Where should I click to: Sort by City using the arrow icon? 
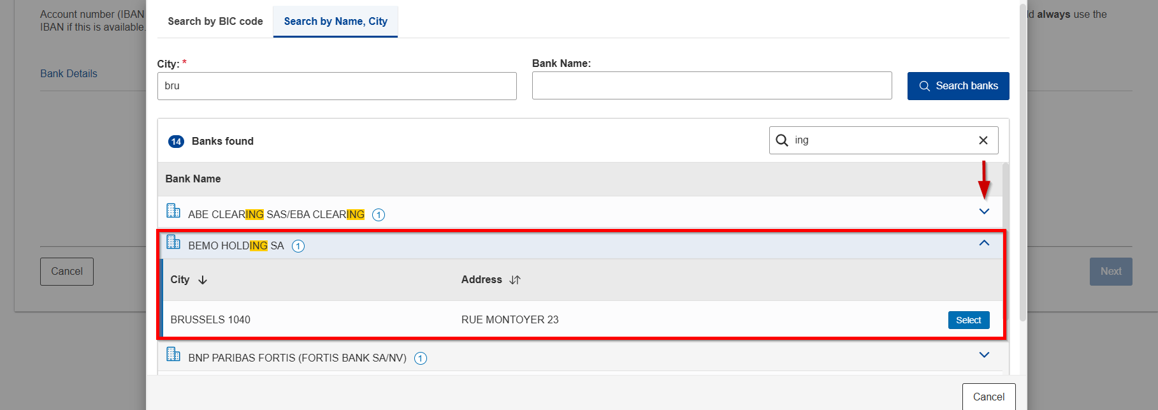coord(203,280)
